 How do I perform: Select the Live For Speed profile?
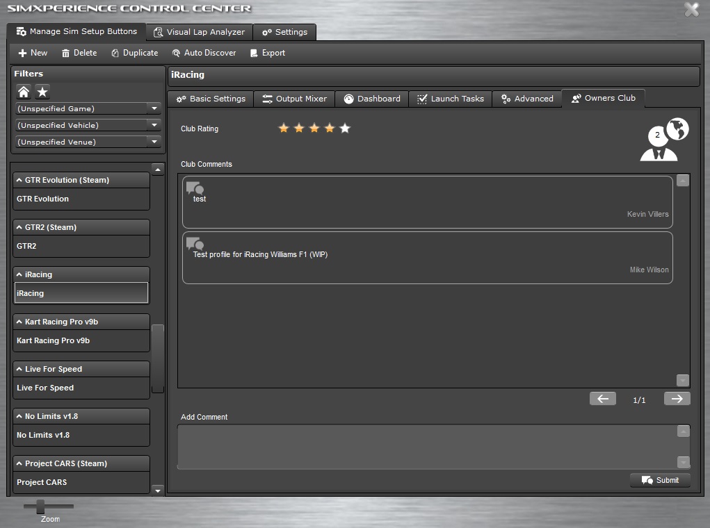81,388
